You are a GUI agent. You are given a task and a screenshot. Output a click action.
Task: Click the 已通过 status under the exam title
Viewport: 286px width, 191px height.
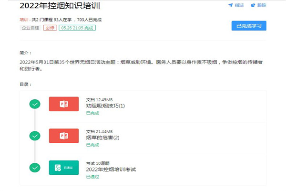[92, 177]
